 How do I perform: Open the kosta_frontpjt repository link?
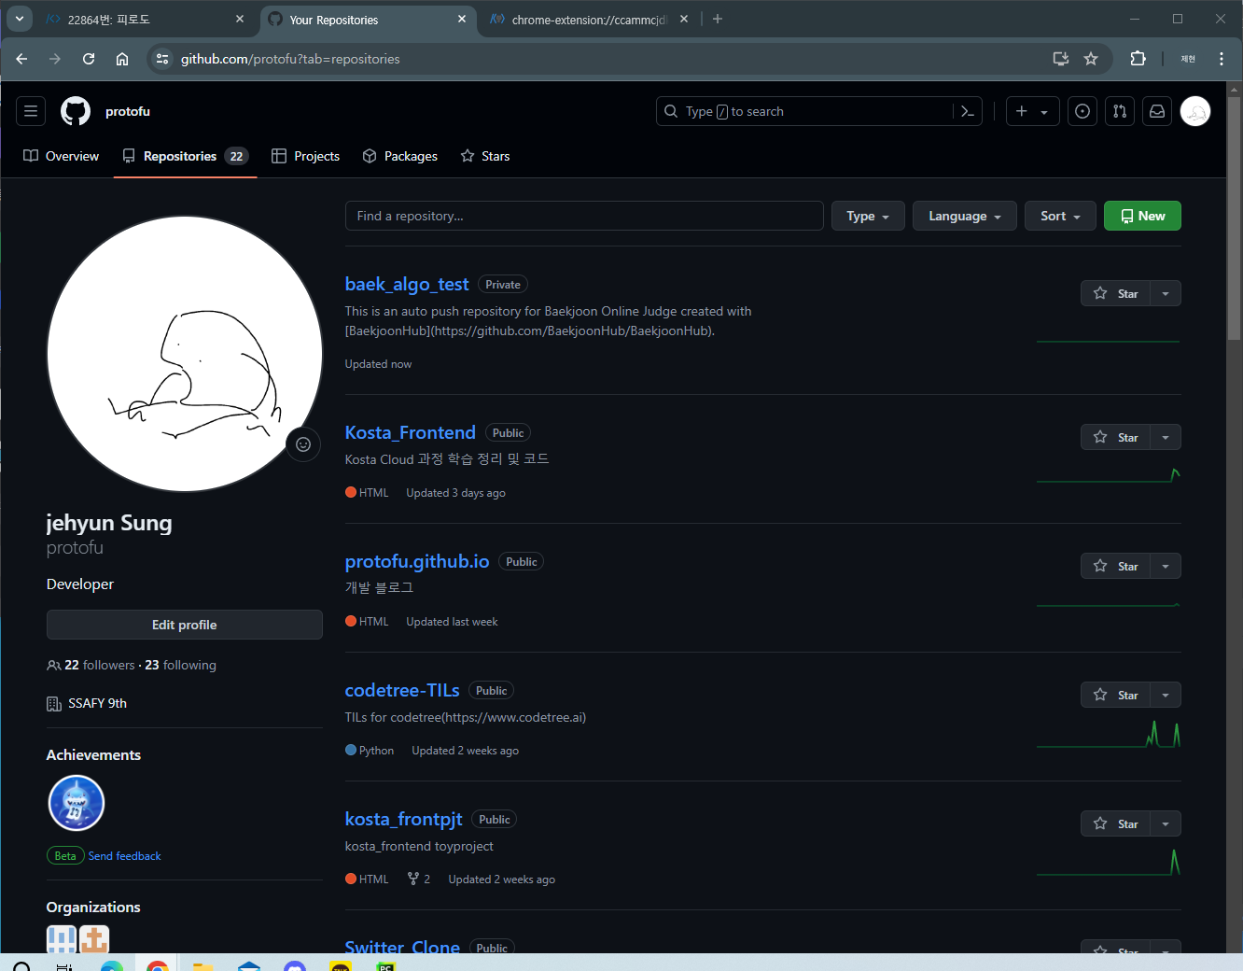coord(404,819)
